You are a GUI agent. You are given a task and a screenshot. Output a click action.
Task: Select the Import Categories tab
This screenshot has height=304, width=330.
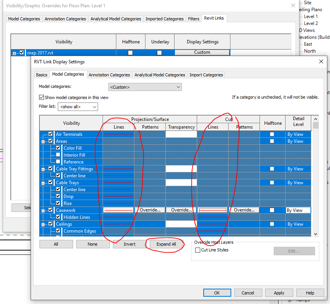tap(206, 74)
